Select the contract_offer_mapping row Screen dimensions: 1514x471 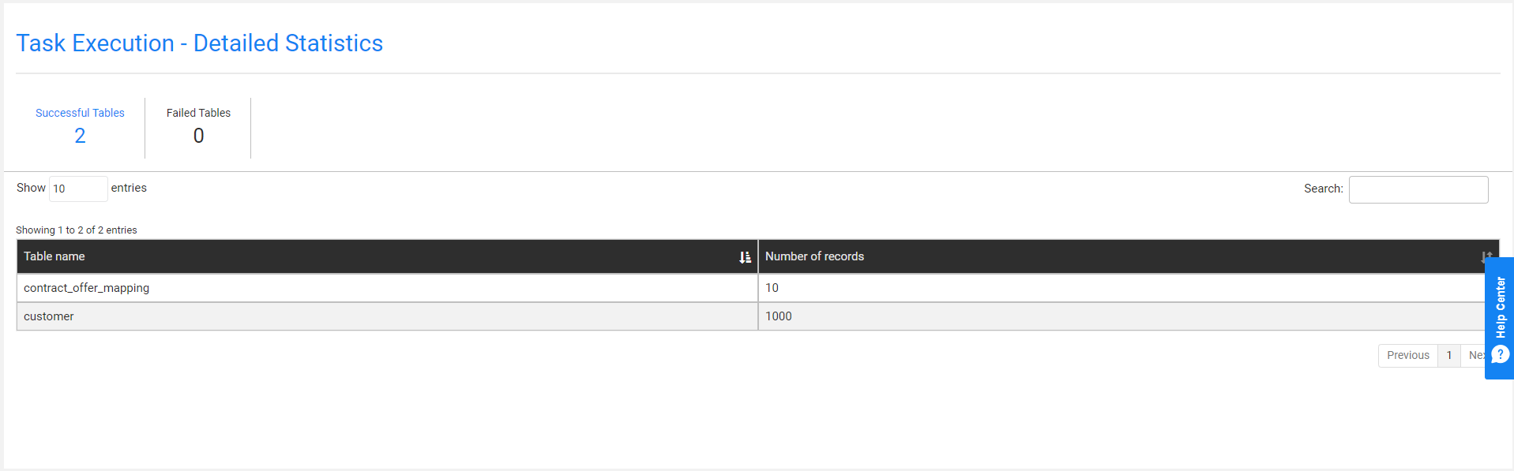750,288
